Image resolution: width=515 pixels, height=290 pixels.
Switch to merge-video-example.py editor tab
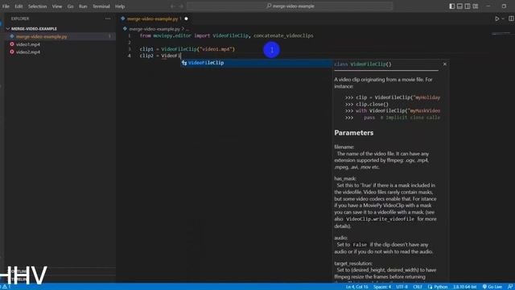click(x=152, y=19)
